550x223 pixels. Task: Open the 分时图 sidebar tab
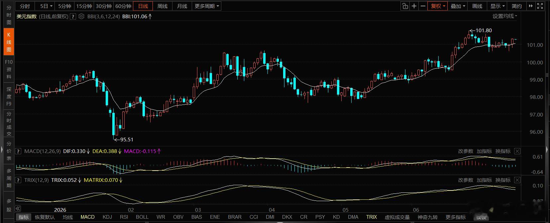click(9, 15)
